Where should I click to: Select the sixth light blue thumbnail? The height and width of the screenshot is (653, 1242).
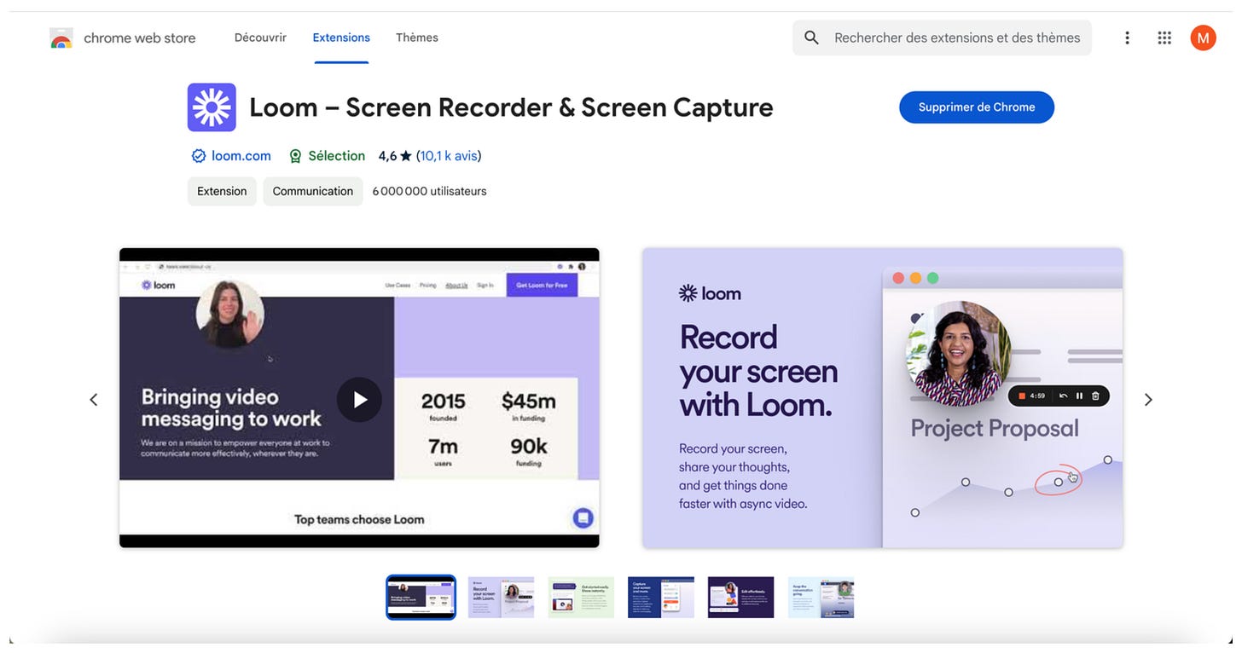coord(821,597)
